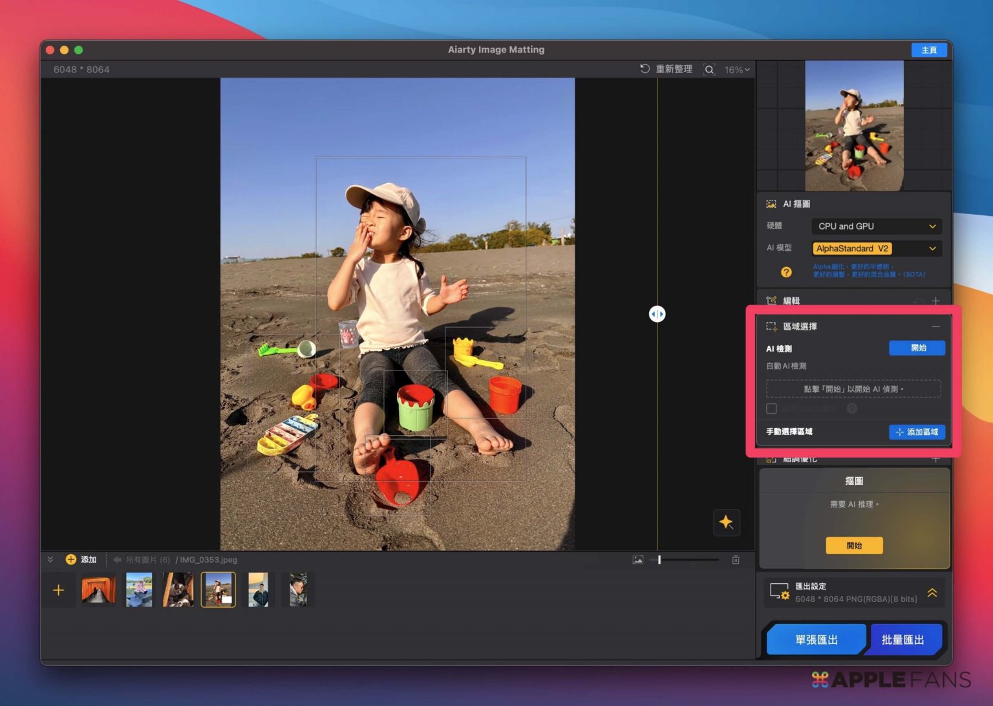Screen dimensions: 993x706
Task: Expand the 匯出設定 export settings panel
Action: 932,593
